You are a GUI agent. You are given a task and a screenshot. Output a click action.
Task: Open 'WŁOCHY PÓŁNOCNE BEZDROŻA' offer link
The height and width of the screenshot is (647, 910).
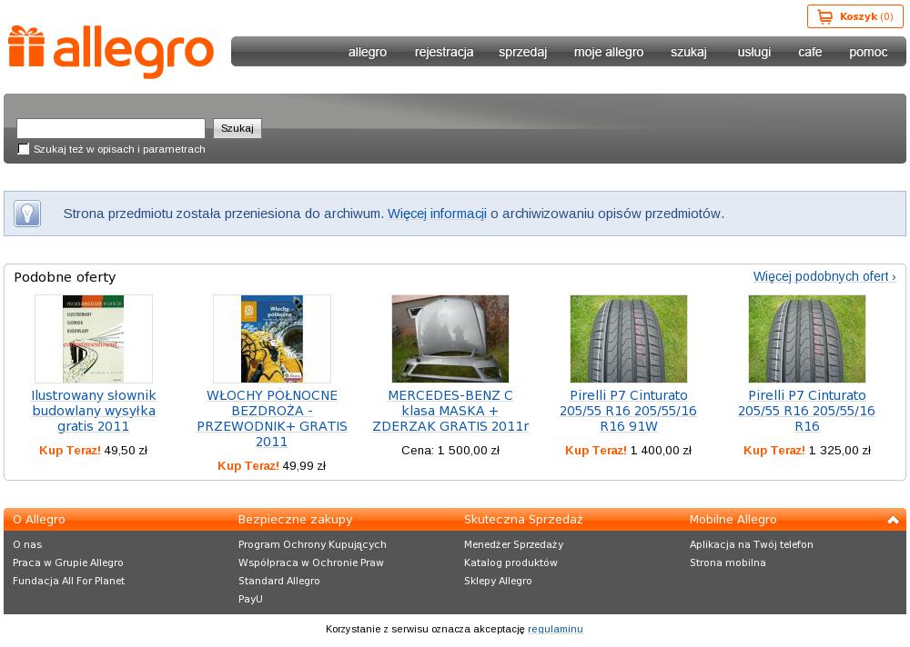point(271,418)
